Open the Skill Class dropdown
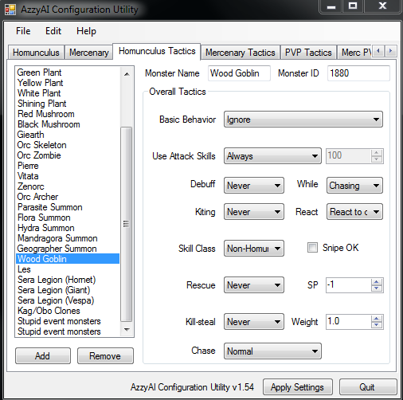This screenshot has height=400, width=403. [x=254, y=249]
